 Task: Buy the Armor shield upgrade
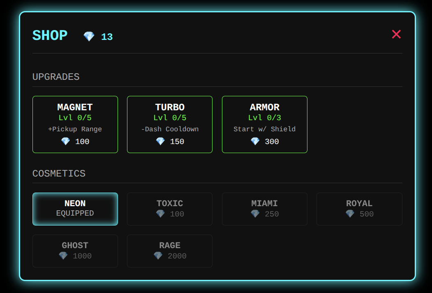pos(265,124)
